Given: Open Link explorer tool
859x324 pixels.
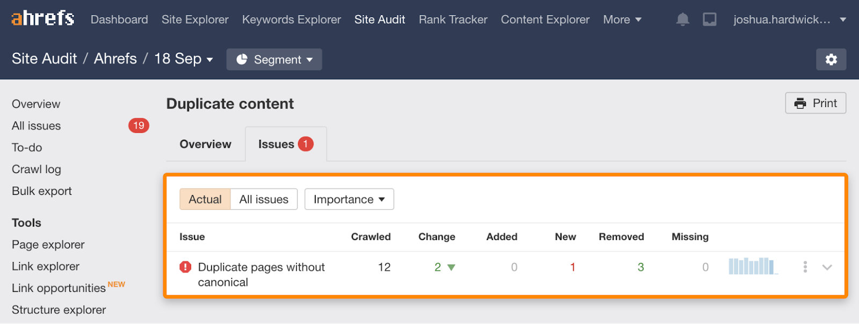Looking at the screenshot, I should click(x=46, y=266).
